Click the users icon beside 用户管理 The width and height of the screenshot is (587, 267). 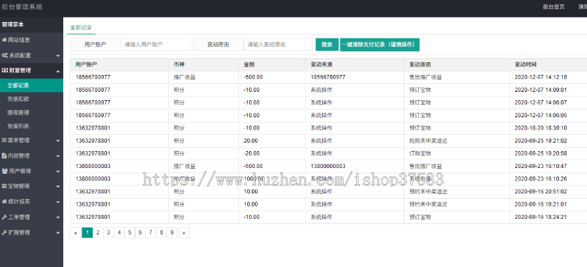5,171
